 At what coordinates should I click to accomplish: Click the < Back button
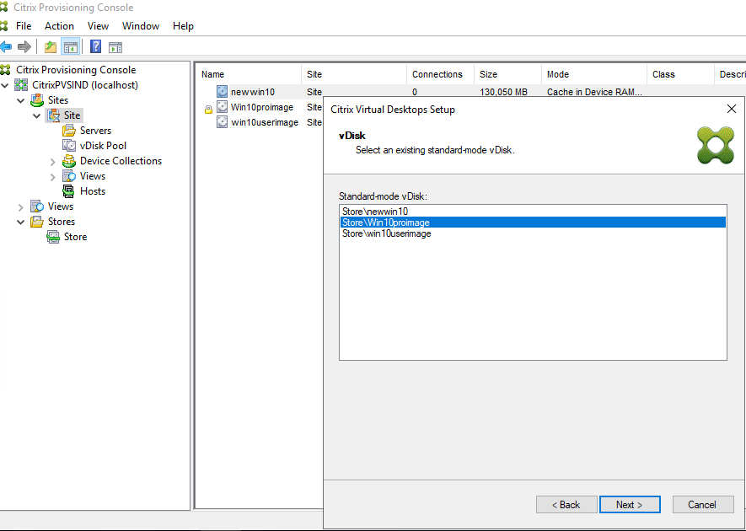point(566,504)
